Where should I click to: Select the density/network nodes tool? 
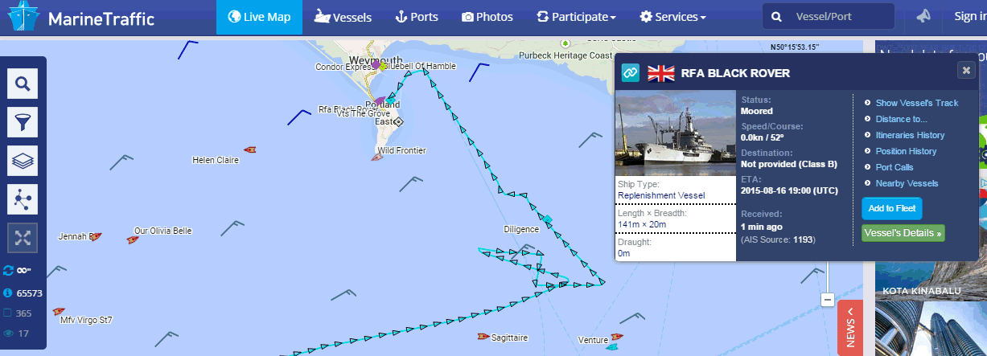tap(23, 199)
